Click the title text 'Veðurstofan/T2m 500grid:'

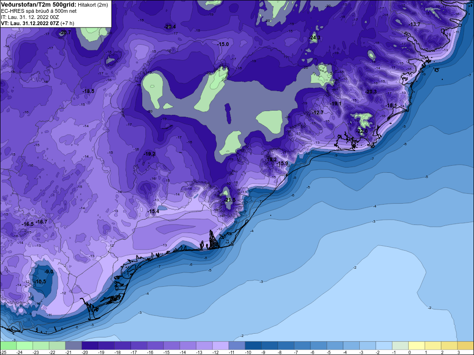(38, 5)
